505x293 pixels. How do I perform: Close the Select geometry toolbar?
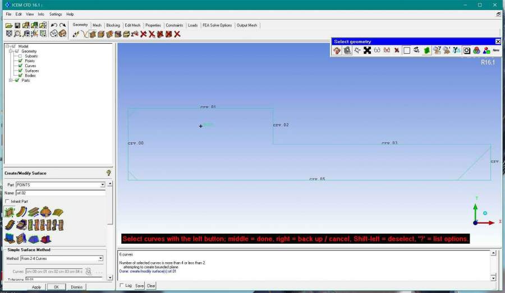click(498, 41)
